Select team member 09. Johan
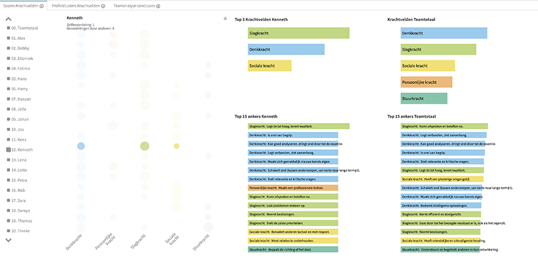The image size is (538, 258). point(20,119)
